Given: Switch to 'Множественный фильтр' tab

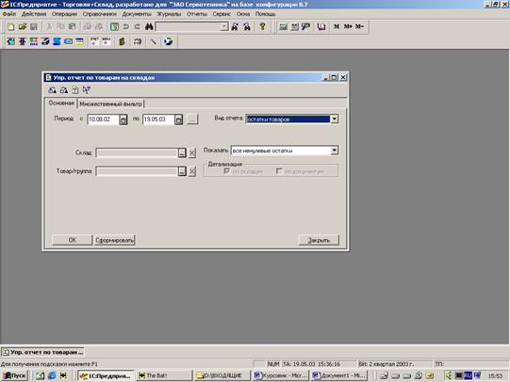Looking at the screenshot, I should coord(110,103).
